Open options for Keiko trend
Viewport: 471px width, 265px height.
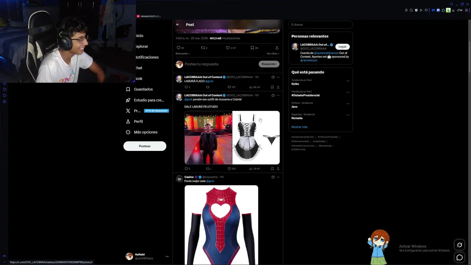pyautogui.click(x=348, y=81)
